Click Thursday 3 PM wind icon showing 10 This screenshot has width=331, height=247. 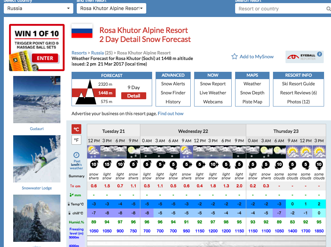tap(319, 165)
